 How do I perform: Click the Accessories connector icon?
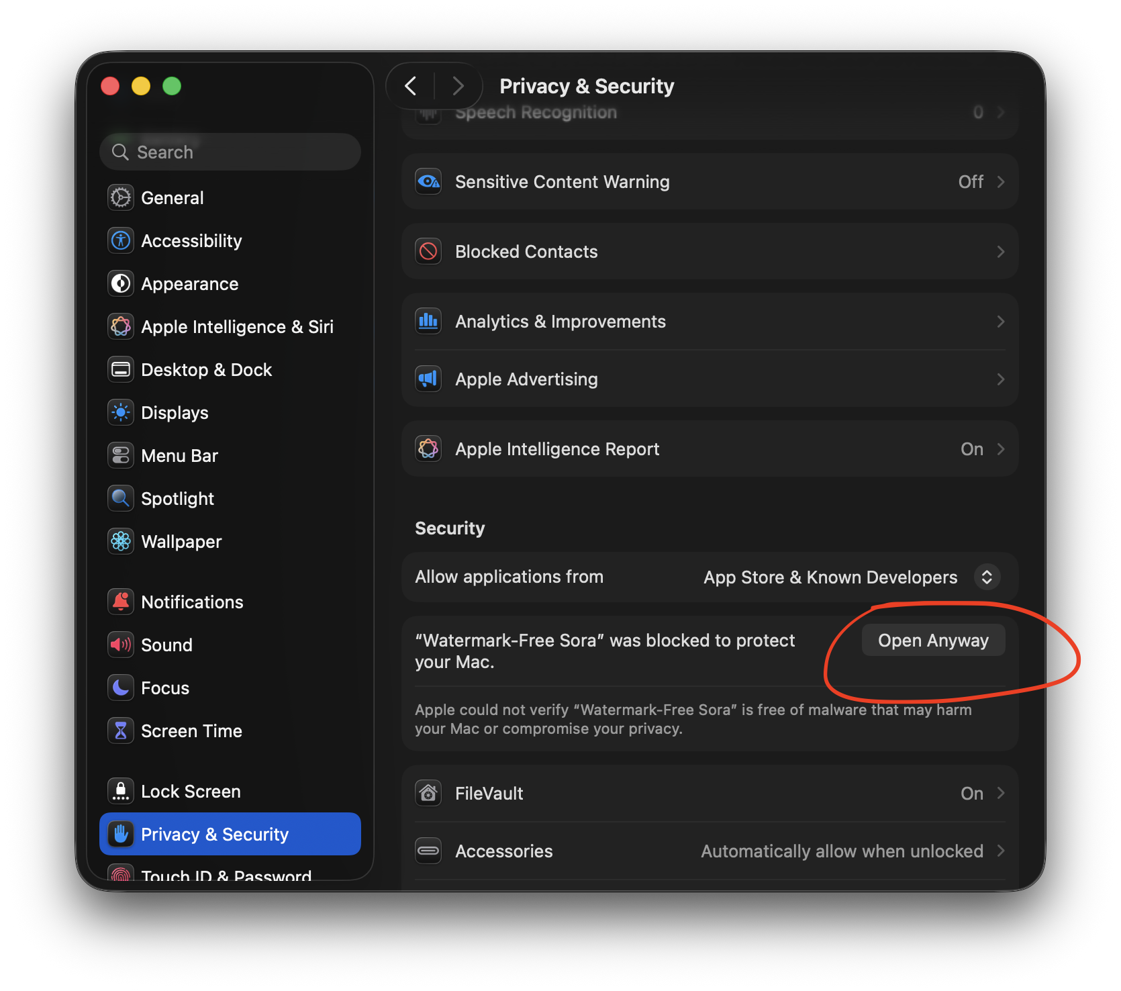428,851
